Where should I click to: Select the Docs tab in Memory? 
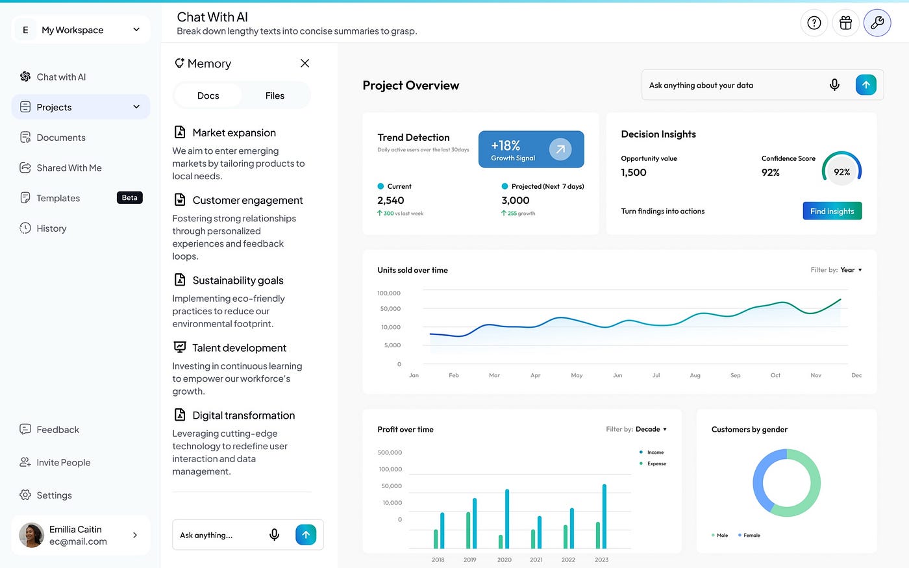point(208,95)
